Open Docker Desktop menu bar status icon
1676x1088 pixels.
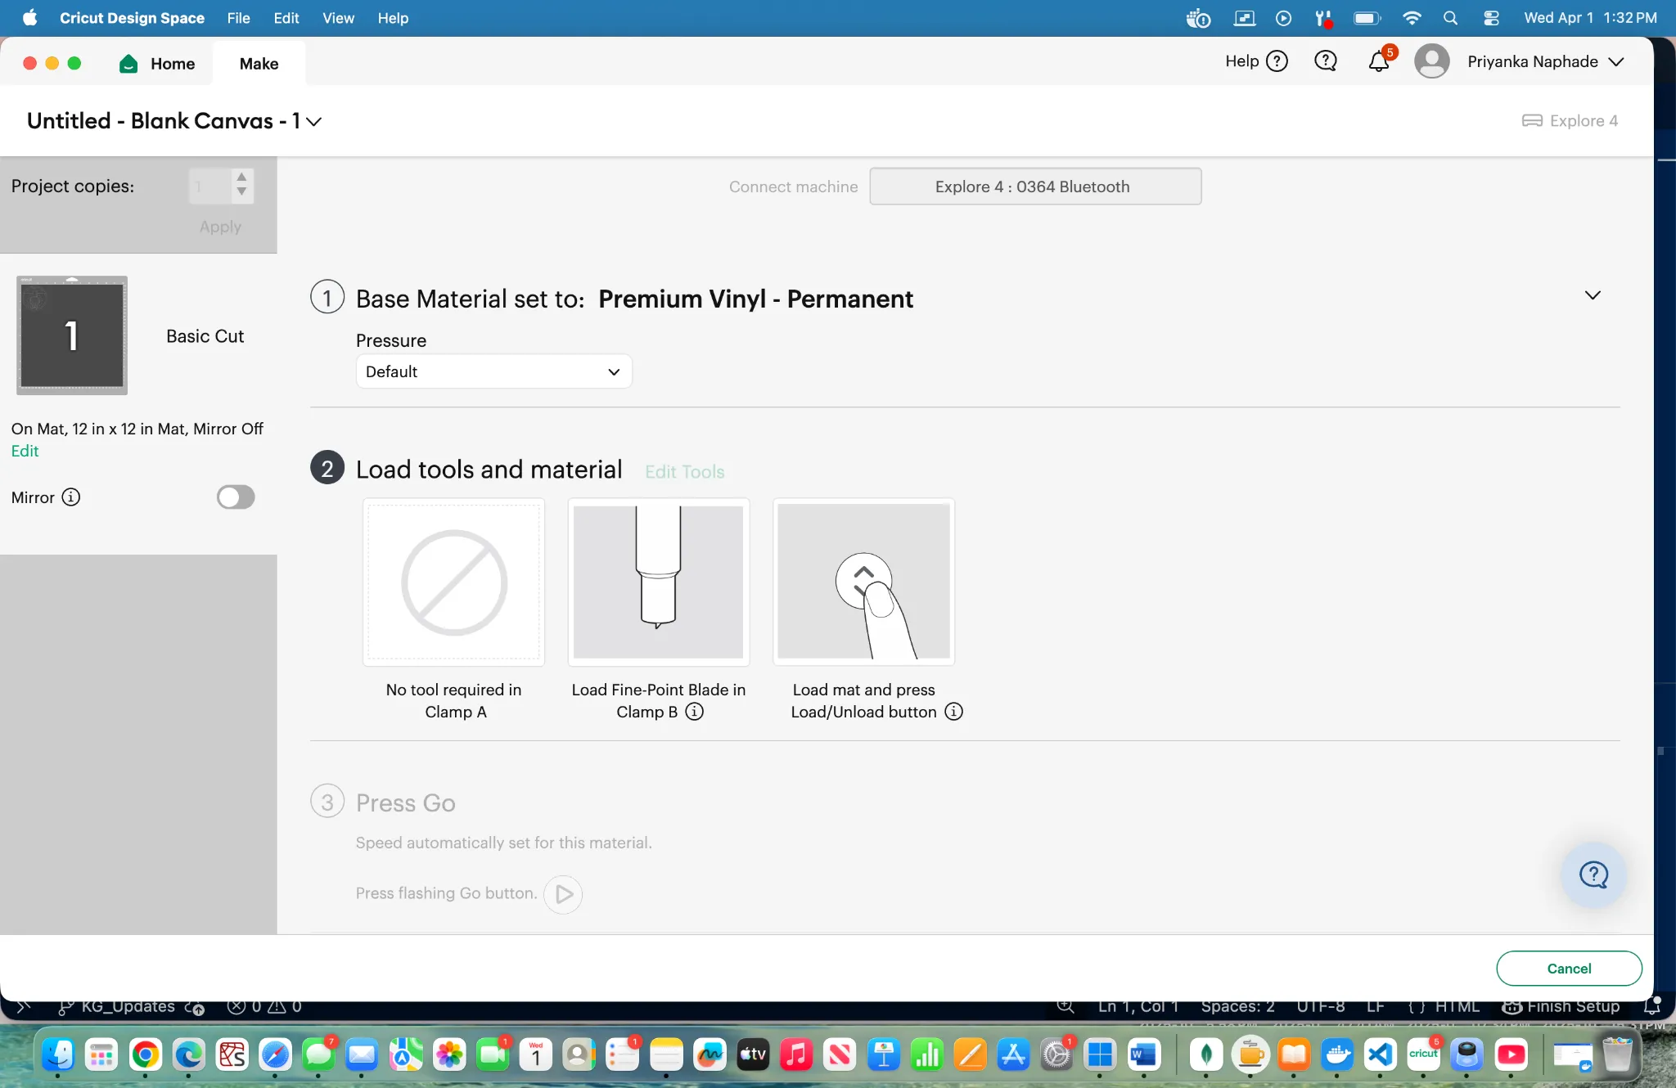[1198, 18]
